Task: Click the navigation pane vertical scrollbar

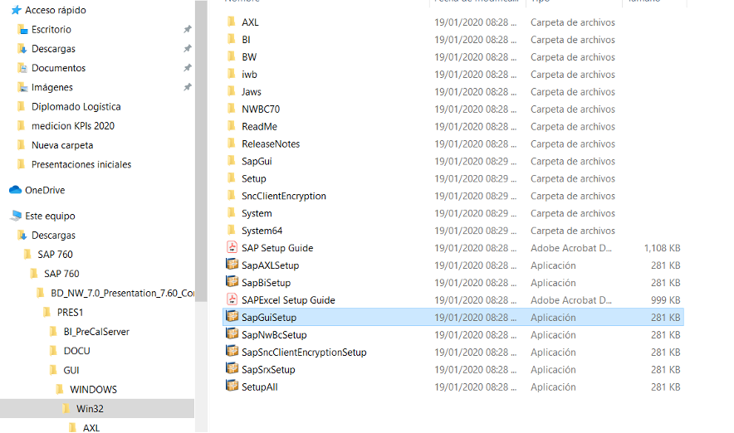Action: pyautogui.click(x=200, y=124)
